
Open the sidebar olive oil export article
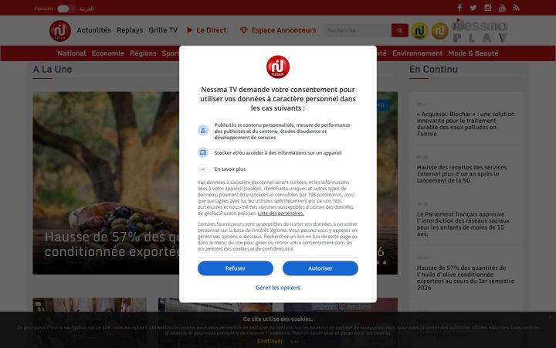pyautogui.click(x=466, y=278)
